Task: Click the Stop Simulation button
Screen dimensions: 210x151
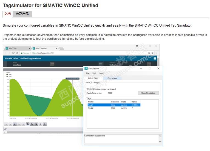Action: 148,93
